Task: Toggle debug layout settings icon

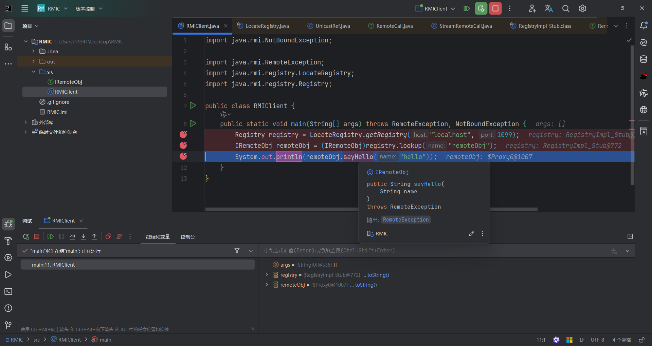Action: (630, 236)
